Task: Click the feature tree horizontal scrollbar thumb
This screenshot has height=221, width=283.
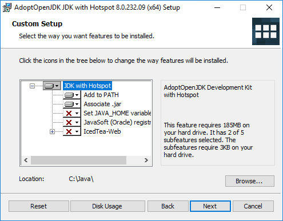Action: 78,160
